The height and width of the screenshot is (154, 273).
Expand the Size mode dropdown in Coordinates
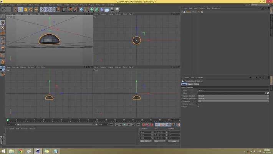click(159, 141)
